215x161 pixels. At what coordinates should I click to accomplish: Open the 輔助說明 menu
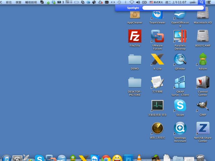pyautogui.click(x=31, y=2)
